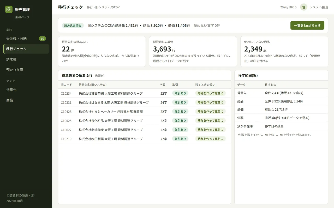Click 略称を作って宛名に in C10331 row
334x208 pixels.
pos(210,102)
